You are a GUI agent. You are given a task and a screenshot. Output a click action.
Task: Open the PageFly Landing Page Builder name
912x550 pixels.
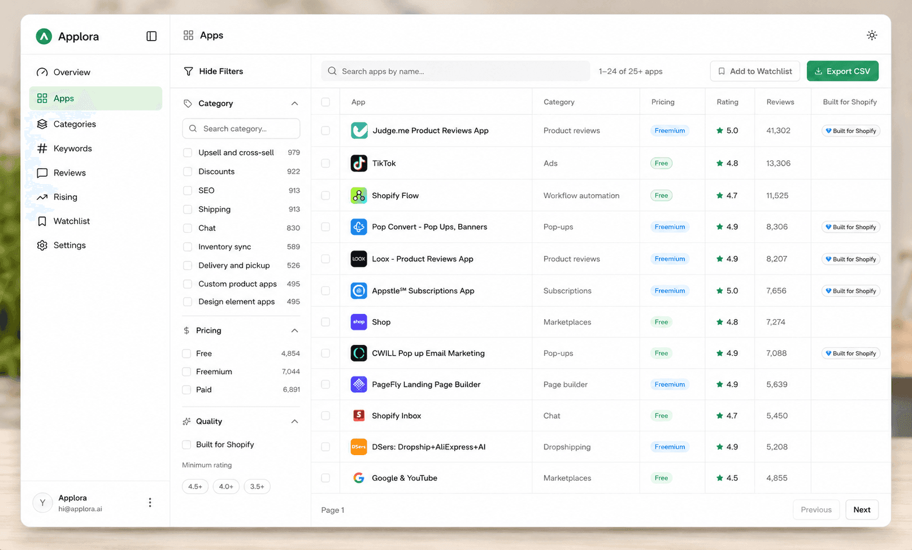pyautogui.click(x=426, y=385)
